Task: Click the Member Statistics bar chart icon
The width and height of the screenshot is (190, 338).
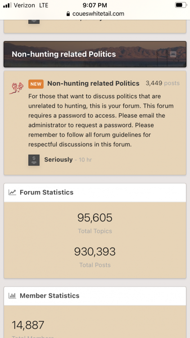Action: point(12,296)
